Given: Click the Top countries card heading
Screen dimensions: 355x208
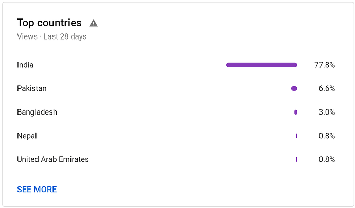Looking at the screenshot, I should [x=49, y=23].
